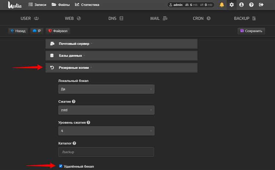Collapse the Резервные копии section
Image resolution: width=275 pixels, height=170 pixels.
point(121,68)
